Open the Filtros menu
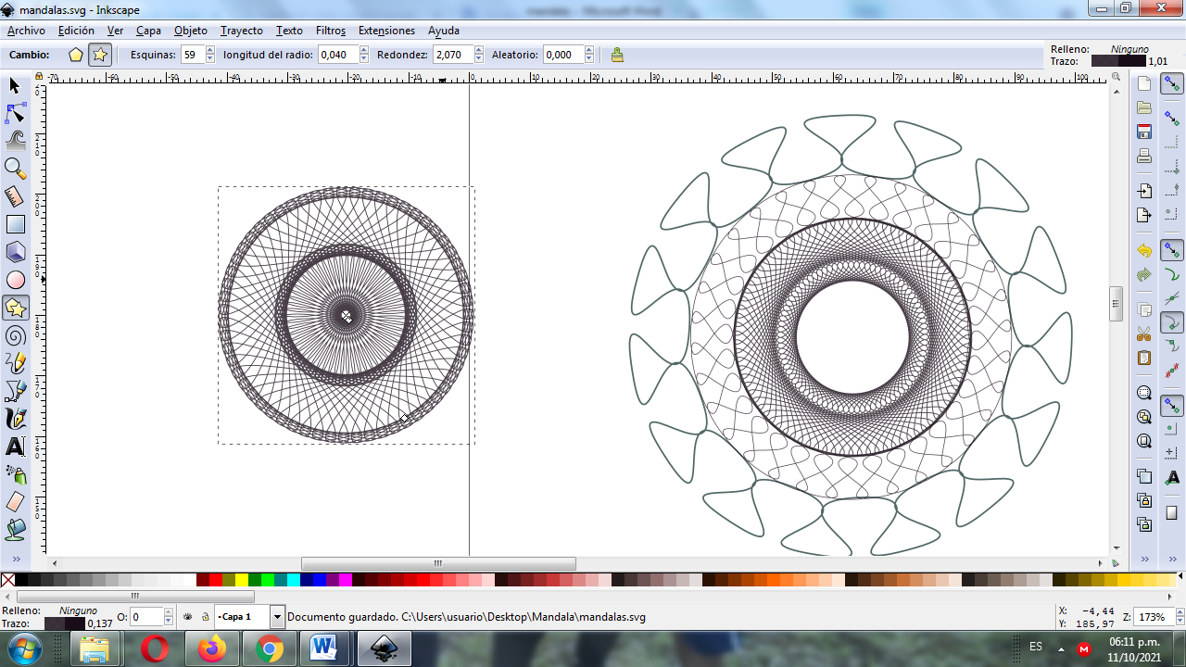Screen dimensions: 1186x667 tap(331, 31)
